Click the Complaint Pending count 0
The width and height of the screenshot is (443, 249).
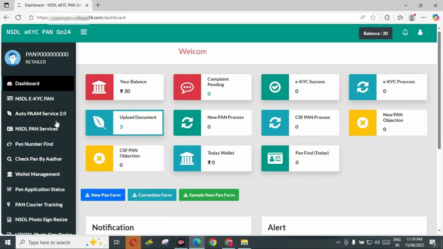pyautogui.click(x=209, y=94)
